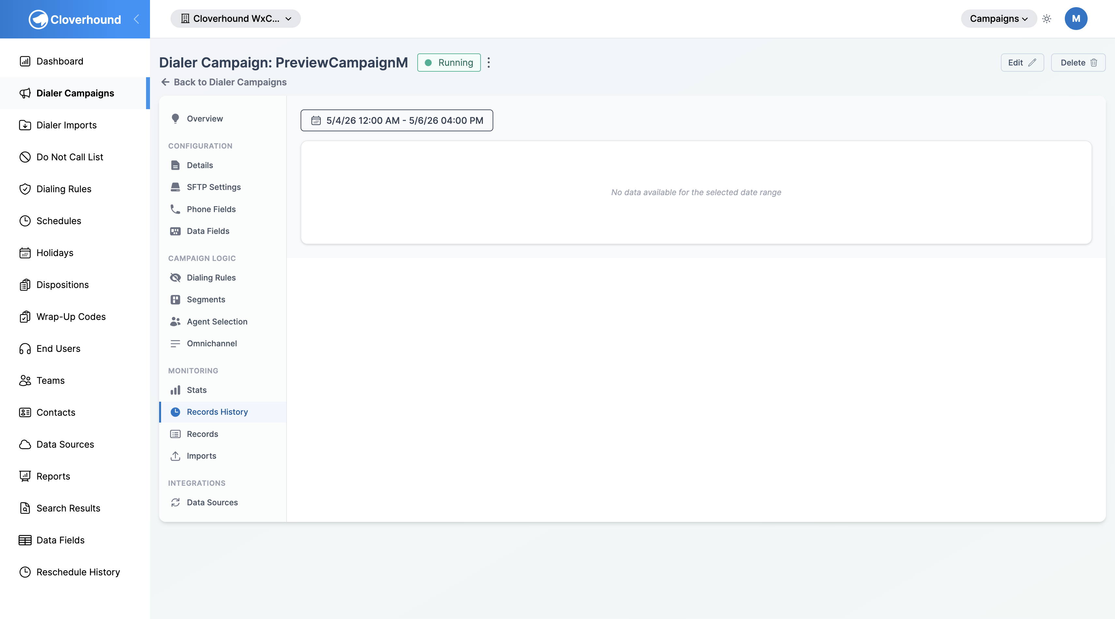
Task: Click the Running status badge
Action: (x=449, y=63)
